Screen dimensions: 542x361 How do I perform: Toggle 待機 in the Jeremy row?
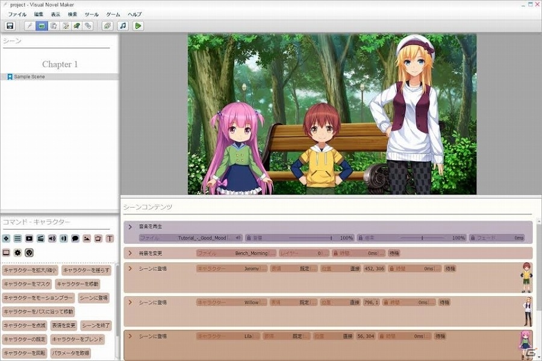(450, 268)
